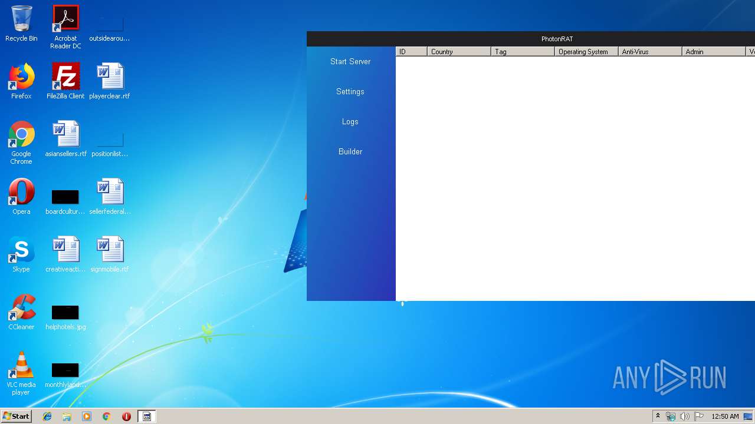Open Windows Explorer from taskbar
This screenshot has width=755, height=424.
click(x=67, y=416)
